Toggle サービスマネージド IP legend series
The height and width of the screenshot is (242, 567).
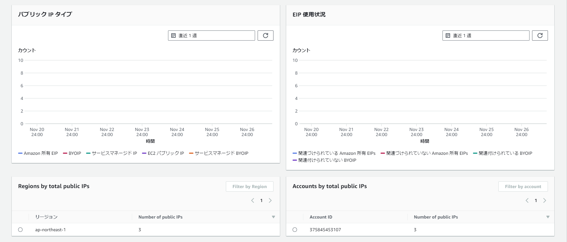point(111,153)
